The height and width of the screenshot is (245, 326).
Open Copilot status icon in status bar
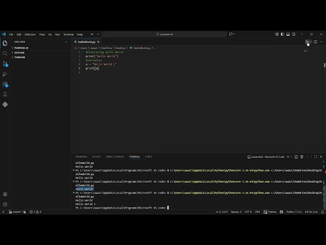click(282, 212)
